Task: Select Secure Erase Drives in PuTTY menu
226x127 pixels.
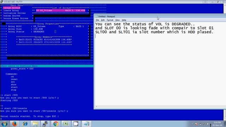Action: pos(16,18)
